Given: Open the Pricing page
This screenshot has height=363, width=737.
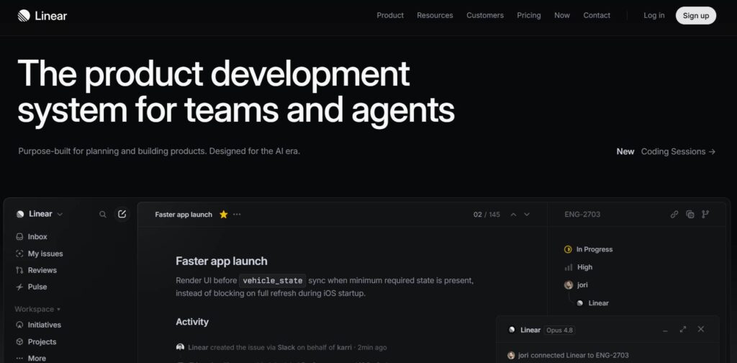Looking at the screenshot, I should click(529, 16).
